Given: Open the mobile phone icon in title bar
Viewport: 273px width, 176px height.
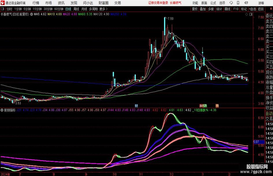Looking at the screenshot, I should (238, 3).
